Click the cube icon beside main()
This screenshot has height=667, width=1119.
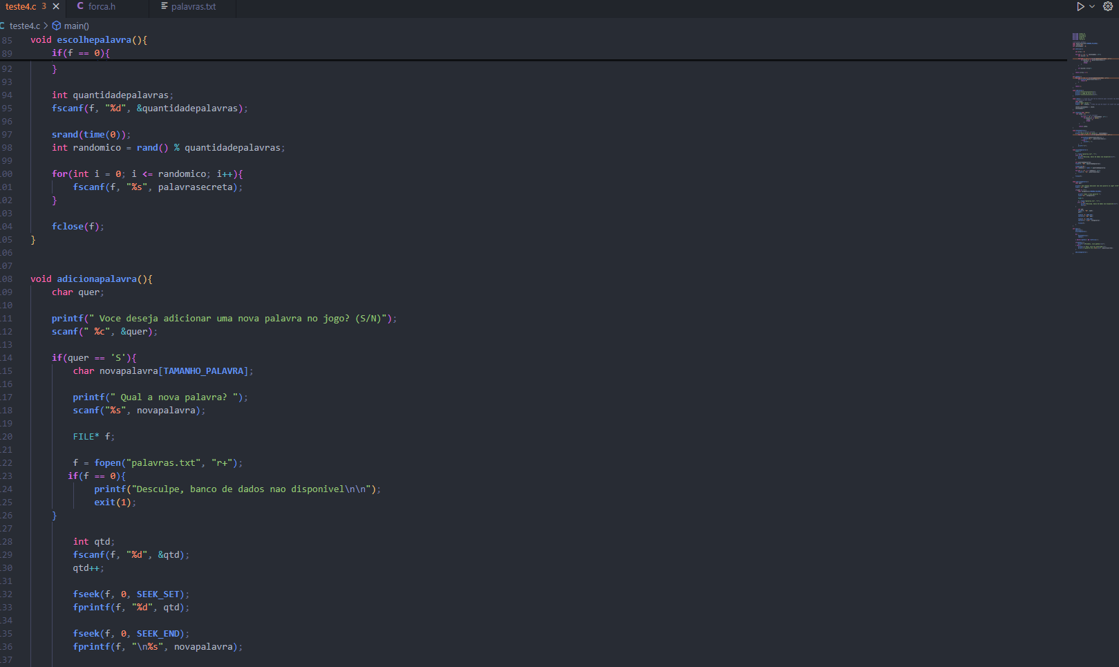click(57, 26)
